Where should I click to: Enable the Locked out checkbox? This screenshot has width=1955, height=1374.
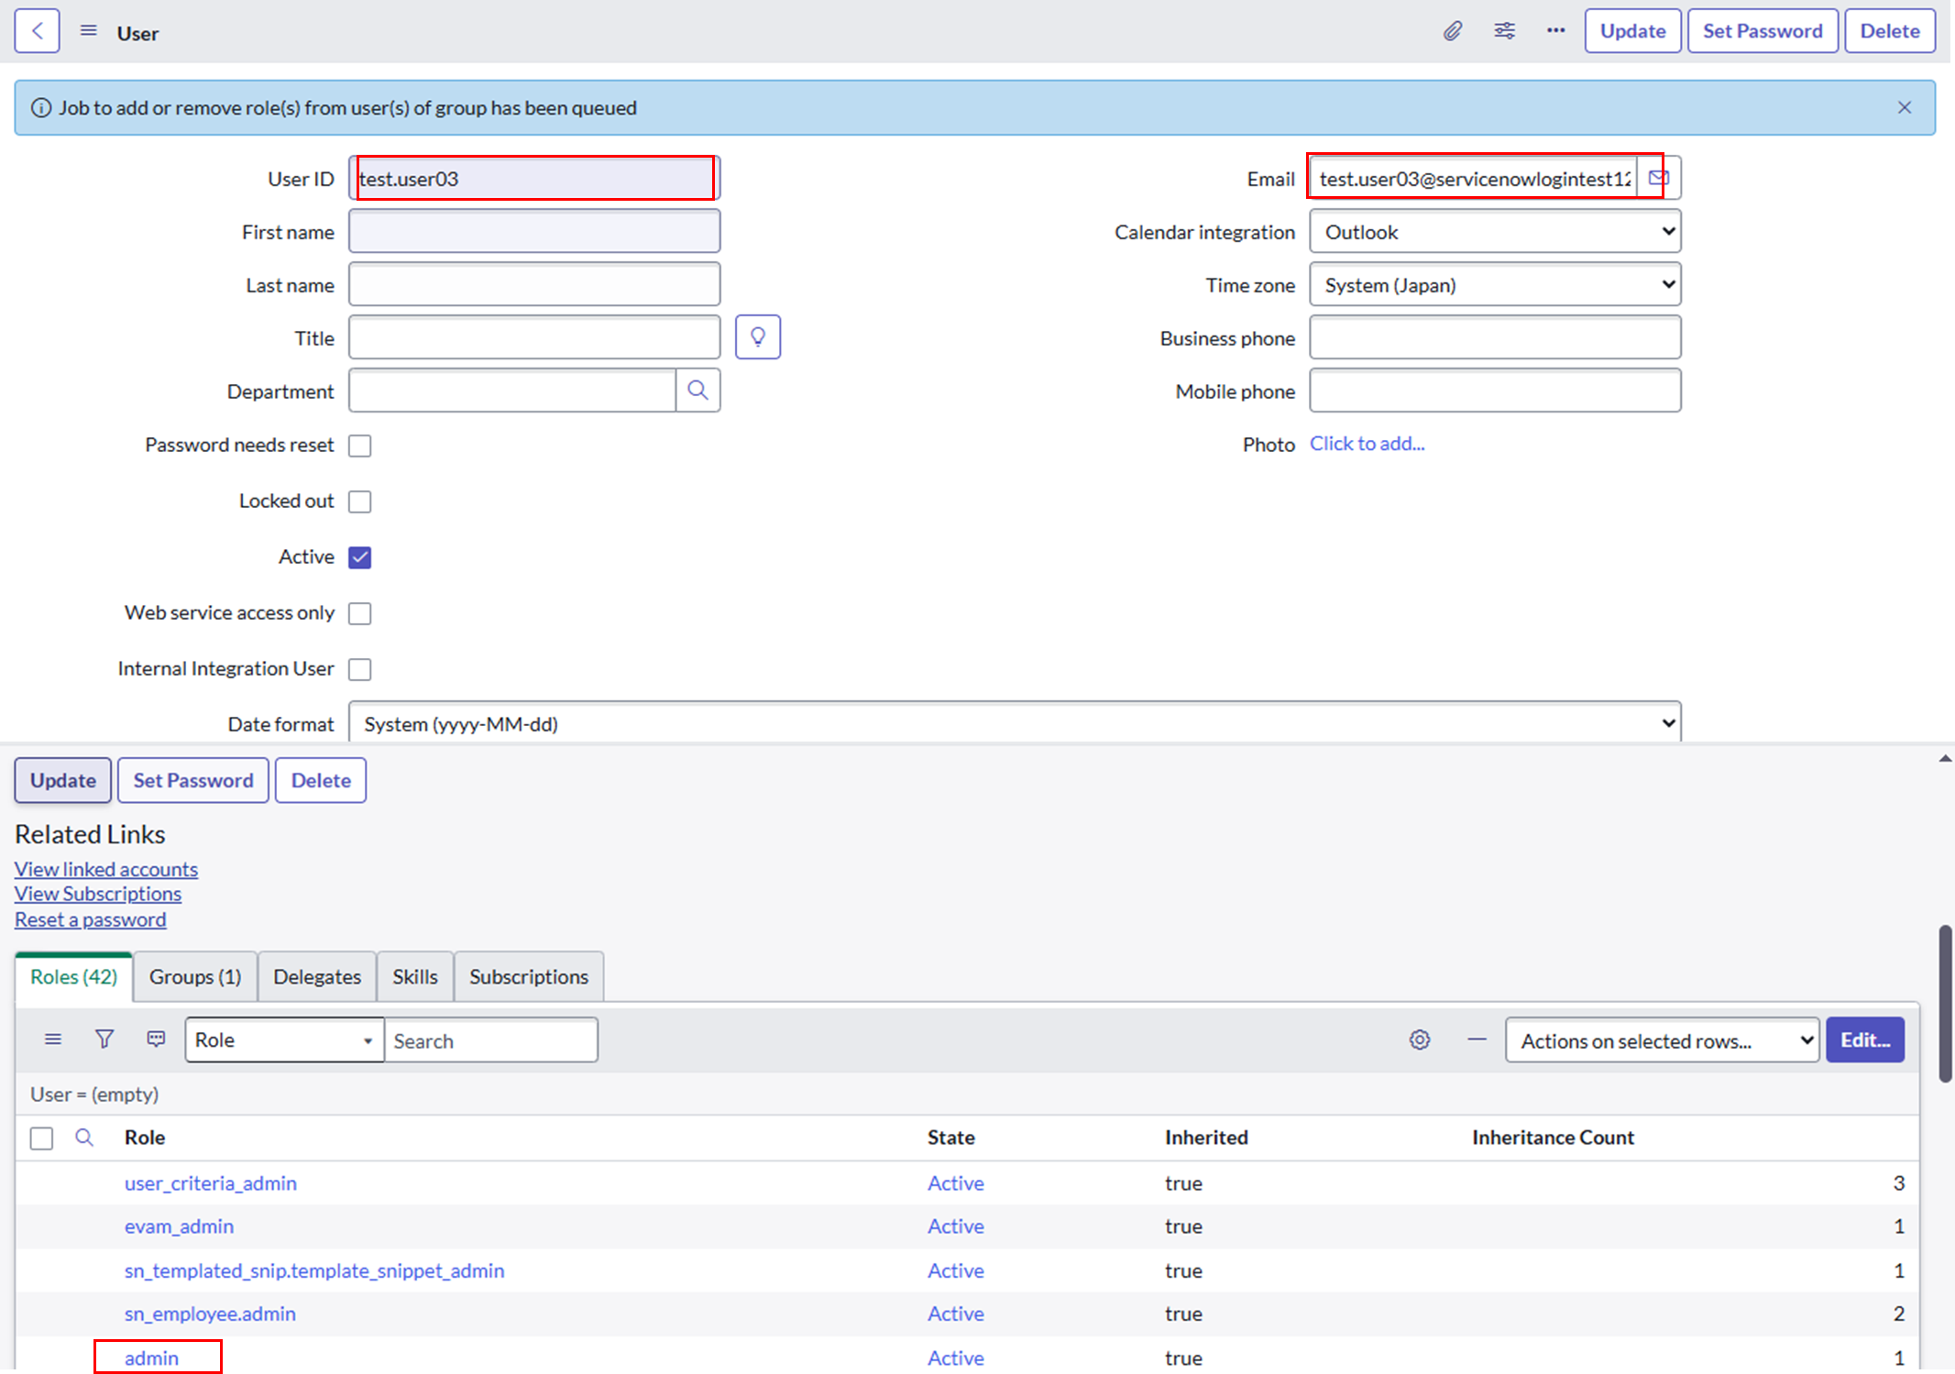[360, 500]
